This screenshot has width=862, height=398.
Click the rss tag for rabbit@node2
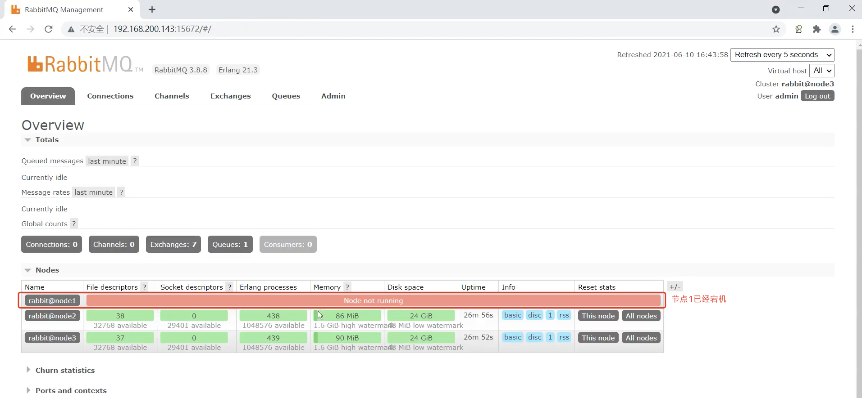[x=564, y=315]
